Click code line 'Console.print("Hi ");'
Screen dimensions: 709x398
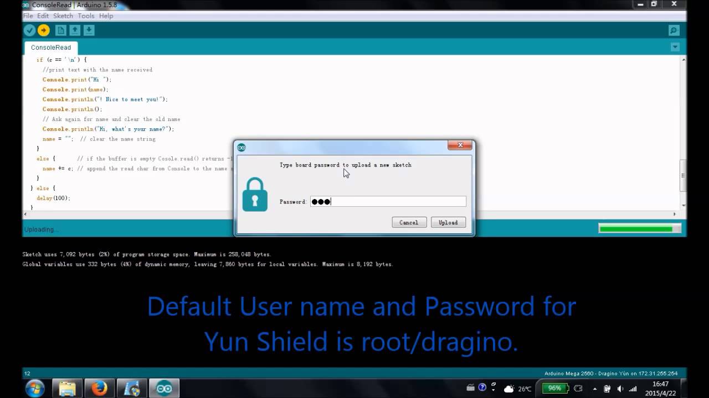coord(77,80)
